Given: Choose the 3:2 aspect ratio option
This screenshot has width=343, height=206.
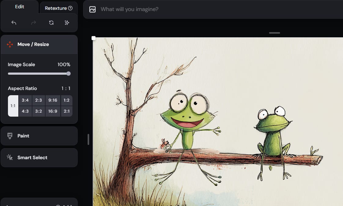Looking at the screenshot, I should (39, 111).
